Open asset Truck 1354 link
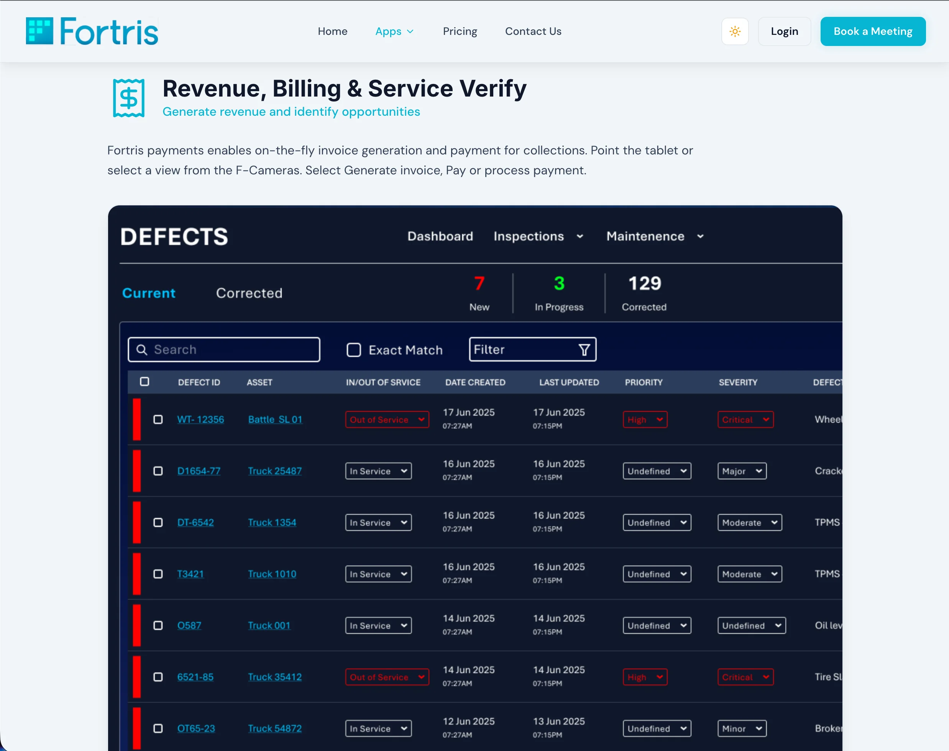 pyautogui.click(x=272, y=522)
